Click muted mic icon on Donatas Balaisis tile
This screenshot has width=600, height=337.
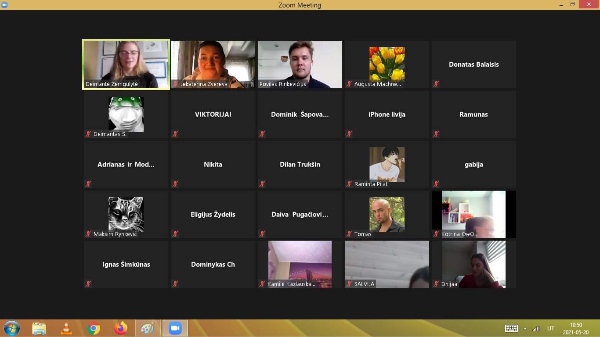pyautogui.click(x=436, y=84)
